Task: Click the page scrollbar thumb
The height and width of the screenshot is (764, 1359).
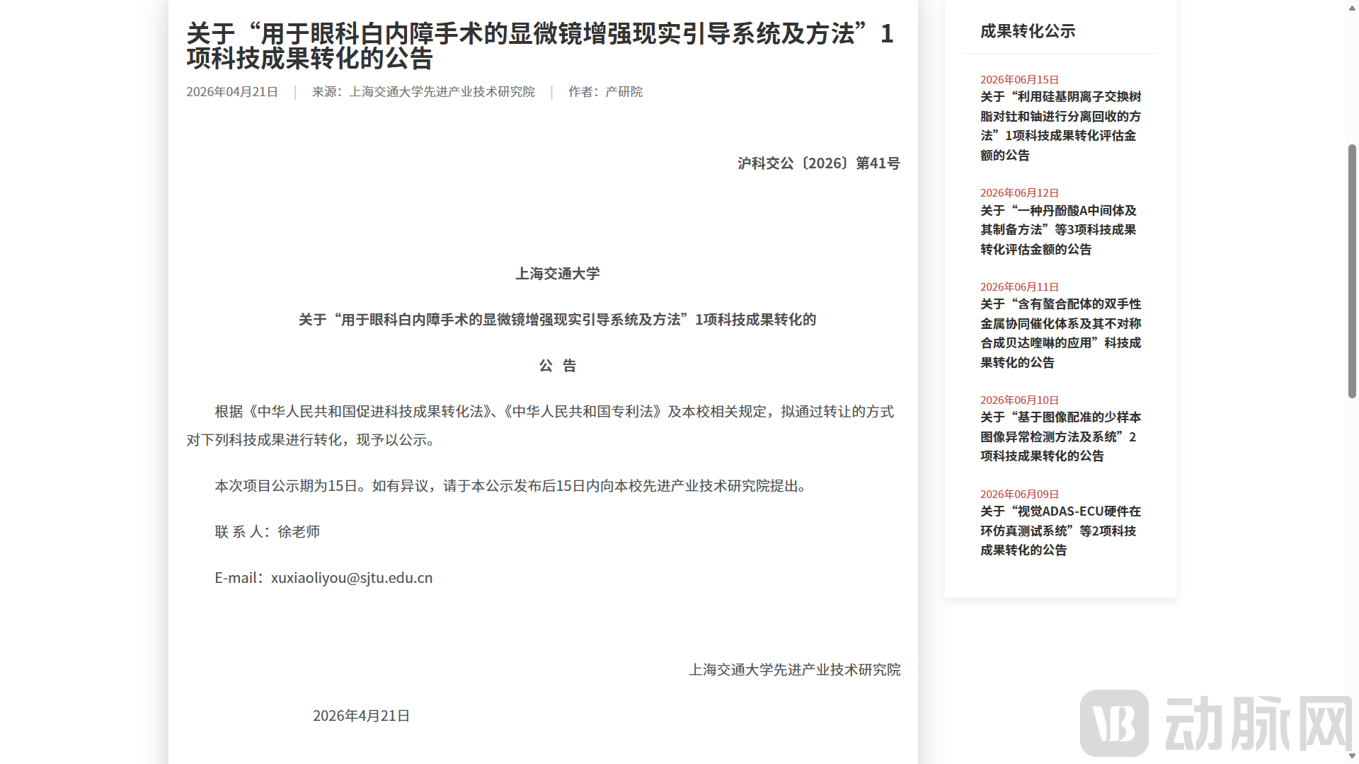Action: [1352, 271]
